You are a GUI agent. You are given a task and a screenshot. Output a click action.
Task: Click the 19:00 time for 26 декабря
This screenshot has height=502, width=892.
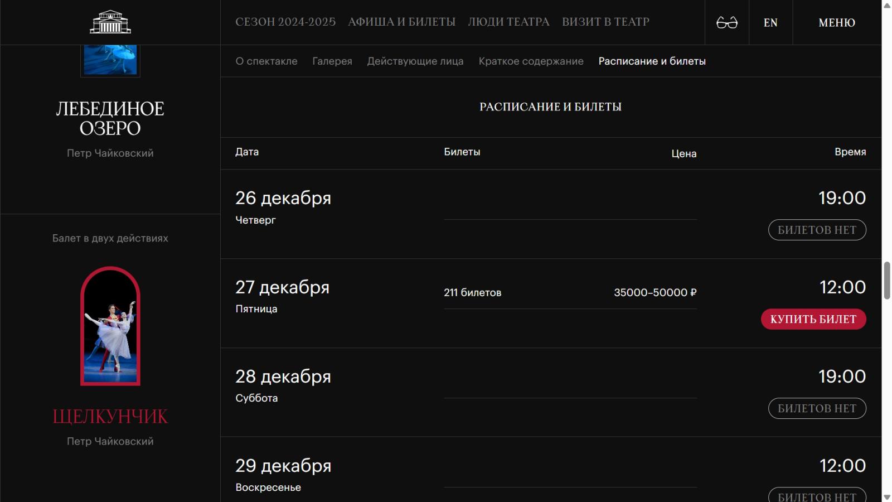pos(842,198)
